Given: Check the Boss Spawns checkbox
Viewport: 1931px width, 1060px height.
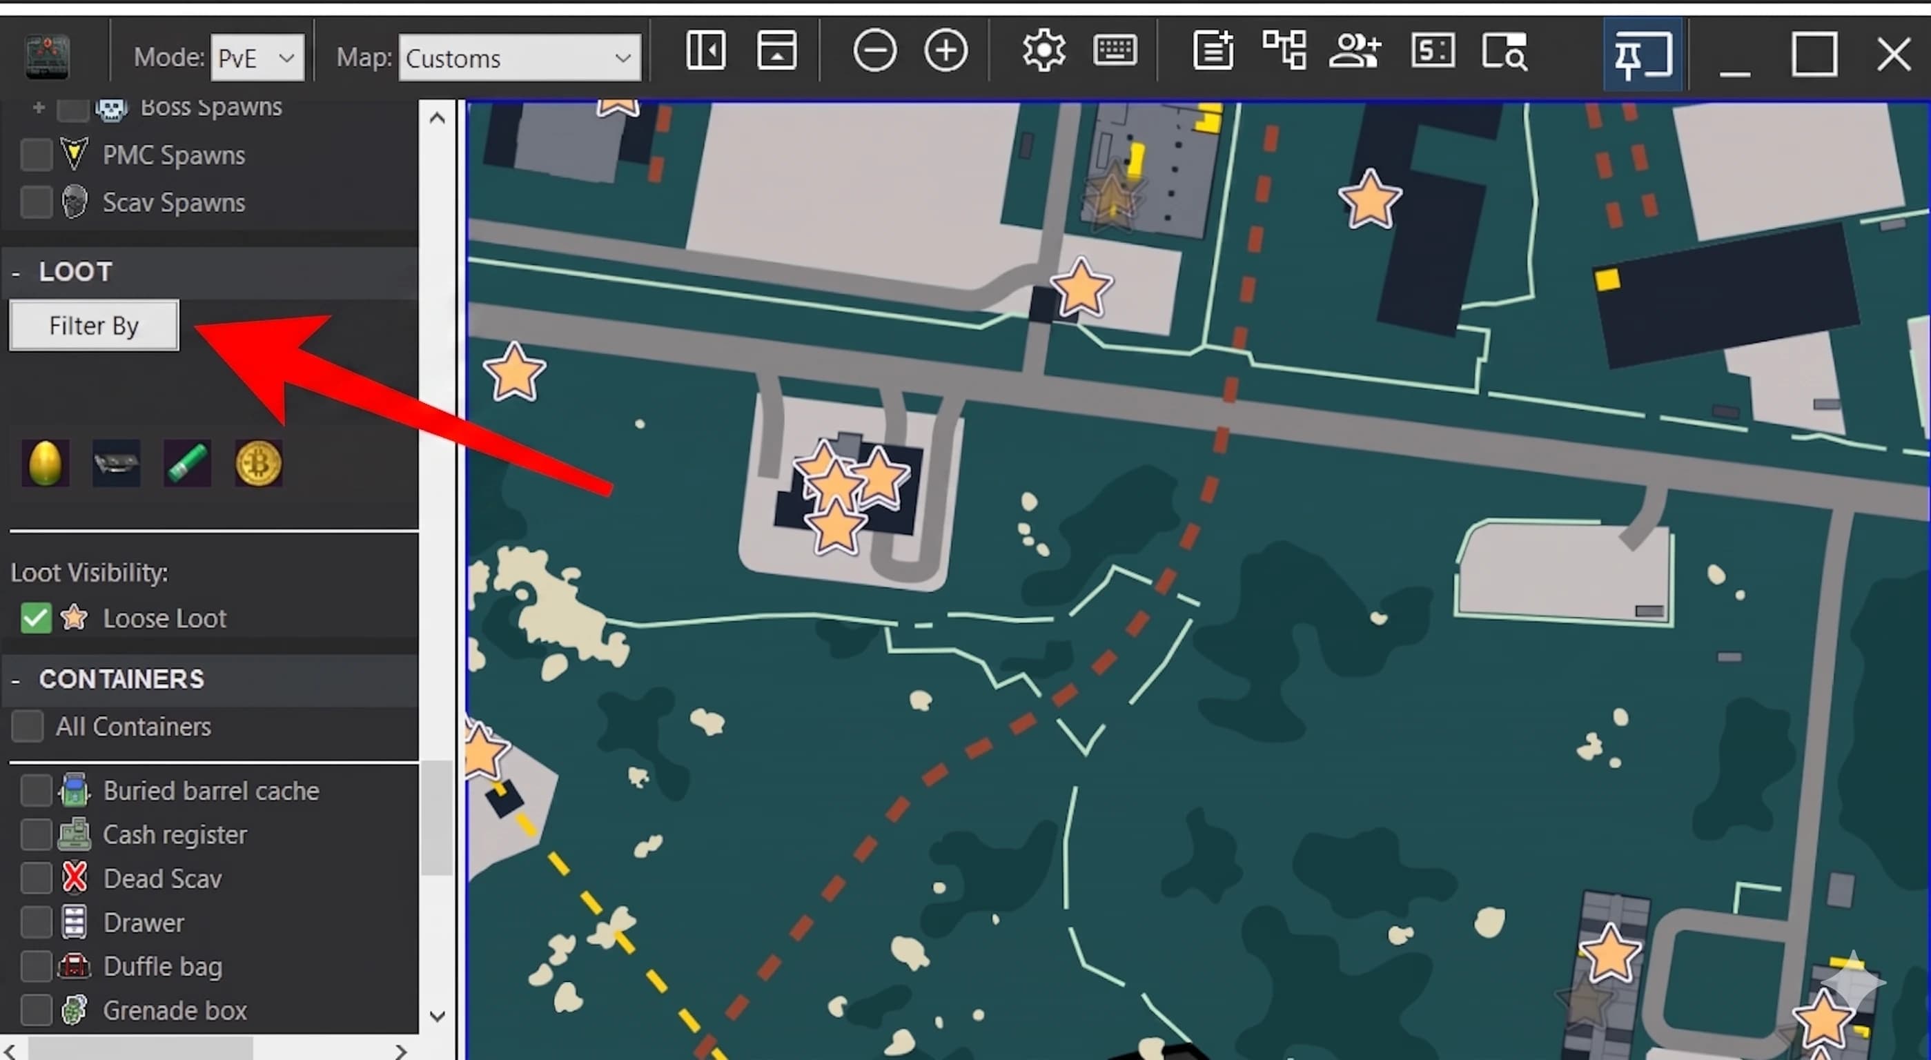Looking at the screenshot, I should tap(72, 110).
